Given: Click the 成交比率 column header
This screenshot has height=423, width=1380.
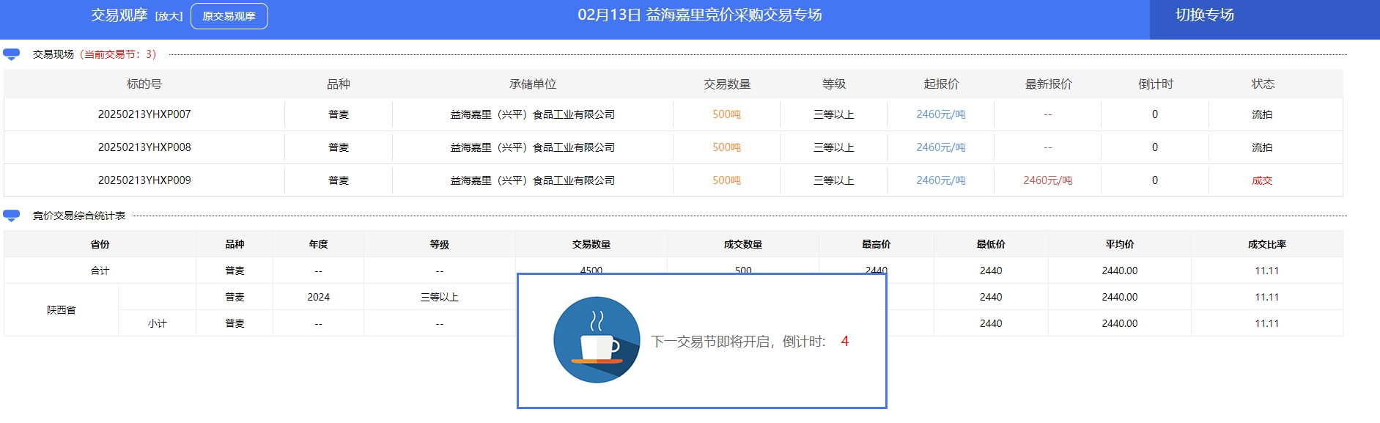Looking at the screenshot, I should 1267,244.
